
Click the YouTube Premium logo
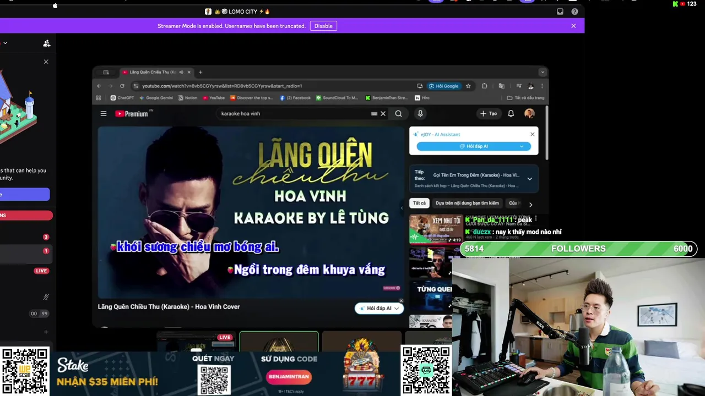point(132,114)
